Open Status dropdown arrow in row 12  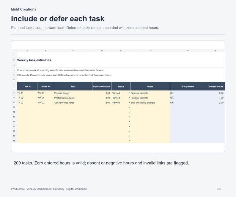tap(129, 112)
